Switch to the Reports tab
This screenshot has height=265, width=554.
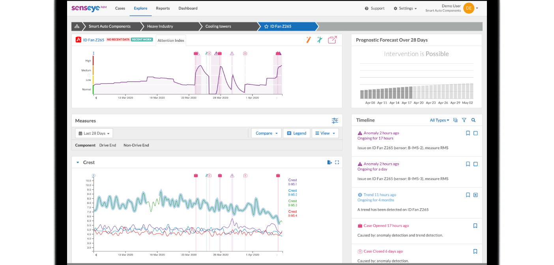point(163,8)
